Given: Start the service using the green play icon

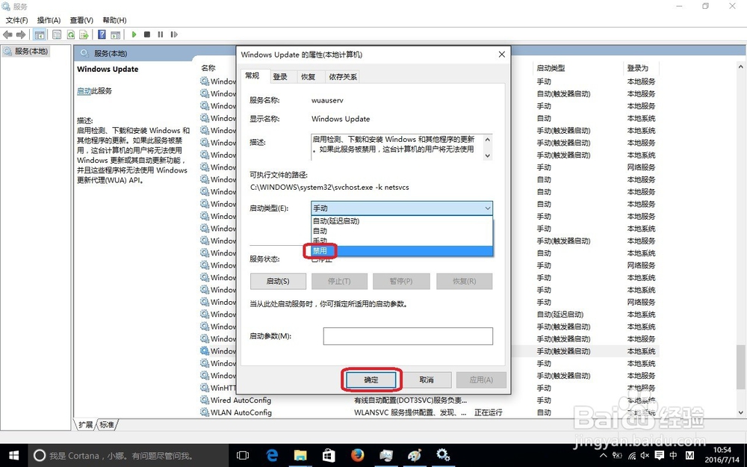Looking at the screenshot, I should click(x=134, y=34).
